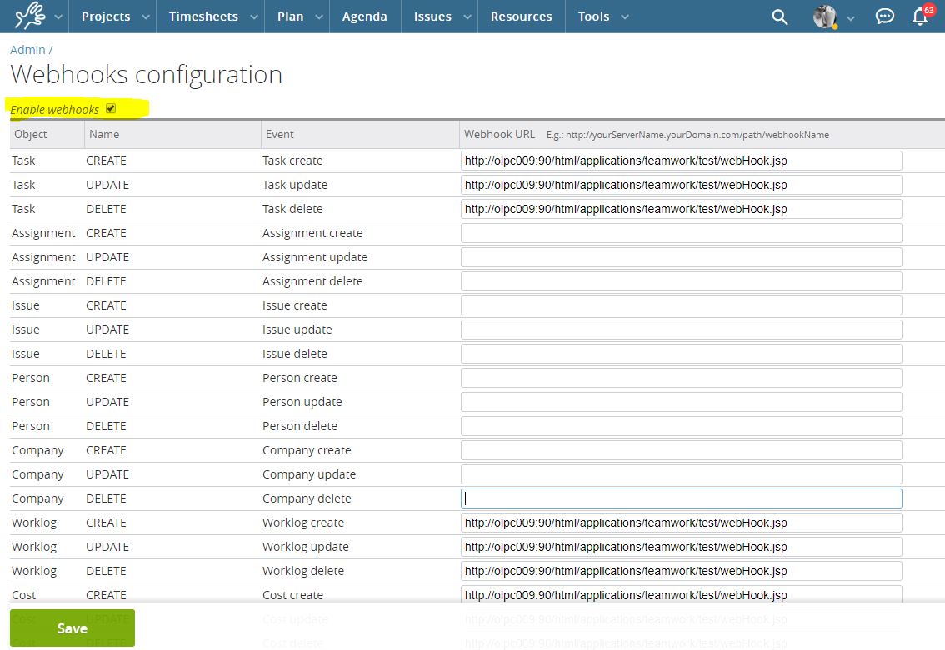This screenshot has width=945, height=650.
Task: Click the user avatar picture
Action: 825,17
